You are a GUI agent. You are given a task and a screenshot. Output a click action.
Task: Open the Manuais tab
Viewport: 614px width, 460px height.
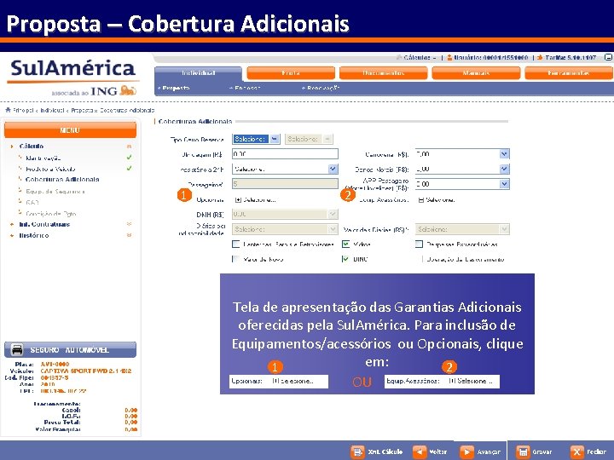pos(476,73)
